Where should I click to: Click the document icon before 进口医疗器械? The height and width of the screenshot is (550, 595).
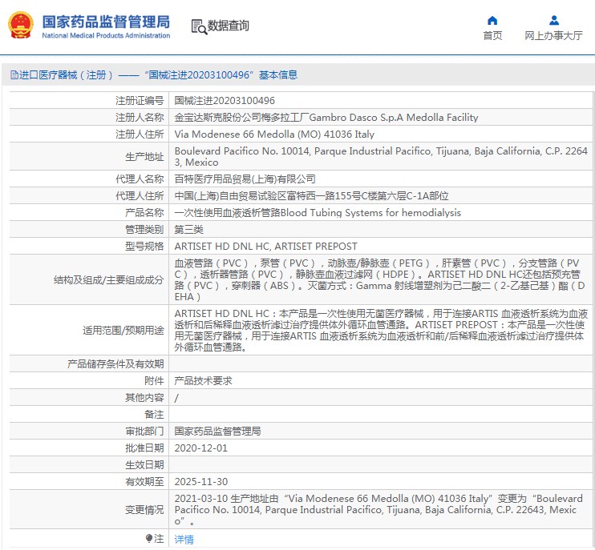click(x=14, y=75)
